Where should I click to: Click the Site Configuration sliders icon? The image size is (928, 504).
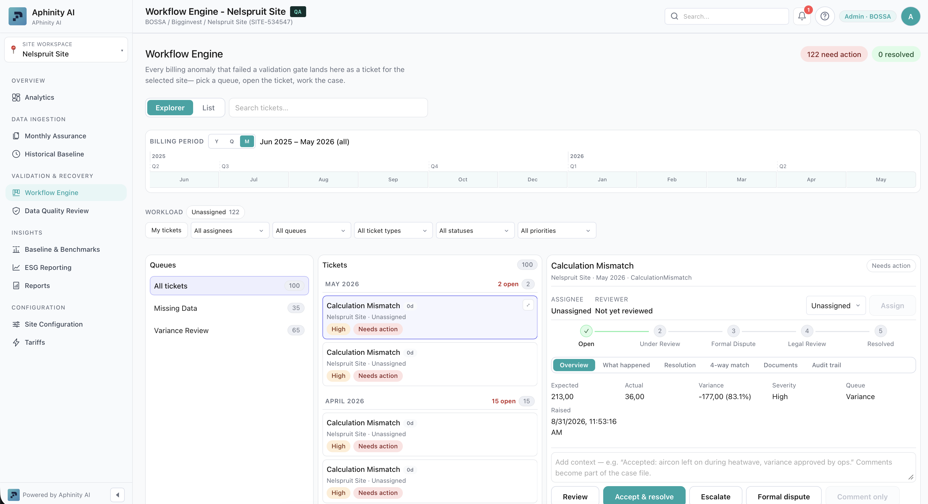[x=16, y=324]
